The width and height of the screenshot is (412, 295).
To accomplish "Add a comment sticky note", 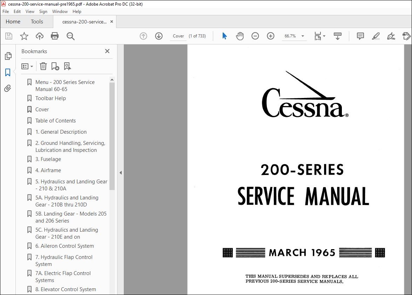I will point(360,36).
